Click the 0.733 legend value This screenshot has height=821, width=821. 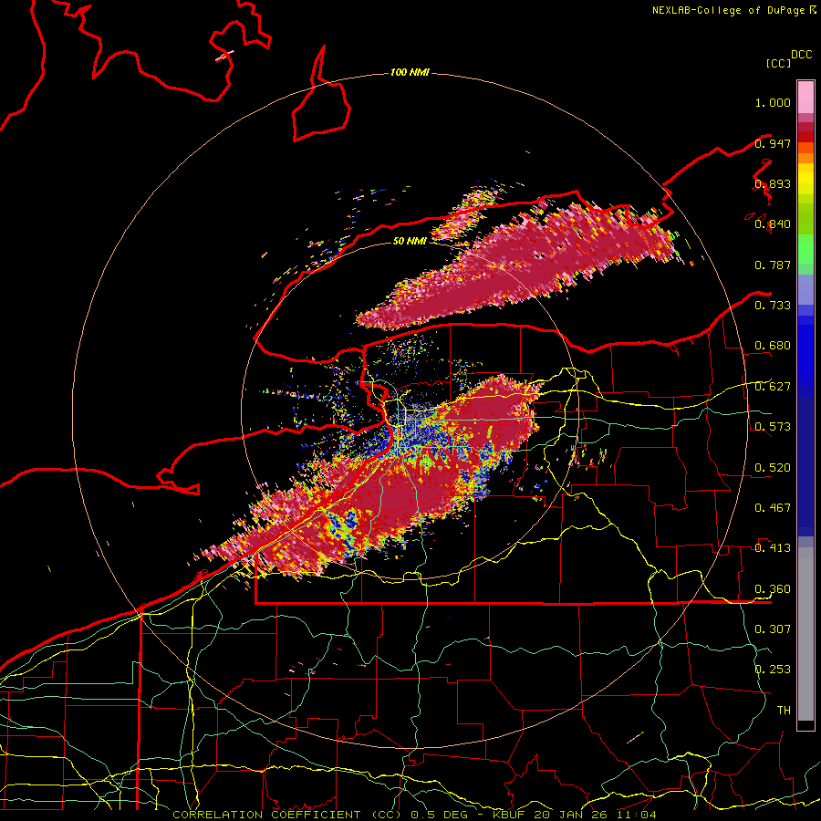click(x=773, y=306)
